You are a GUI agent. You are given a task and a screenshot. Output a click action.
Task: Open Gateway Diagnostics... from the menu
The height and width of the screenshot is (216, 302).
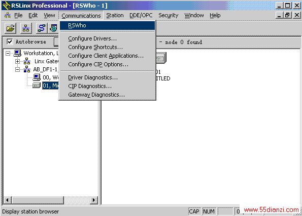click(x=107, y=95)
